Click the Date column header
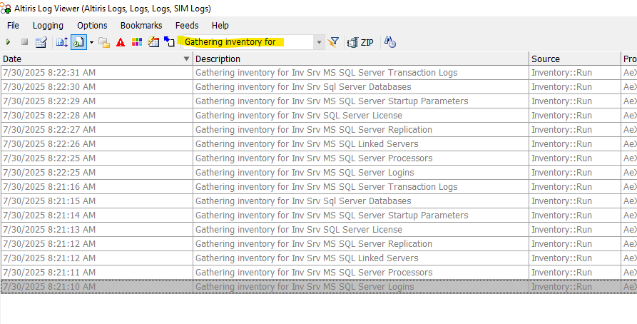Image resolution: width=637 pixels, height=324 pixels. click(x=97, y=59)
